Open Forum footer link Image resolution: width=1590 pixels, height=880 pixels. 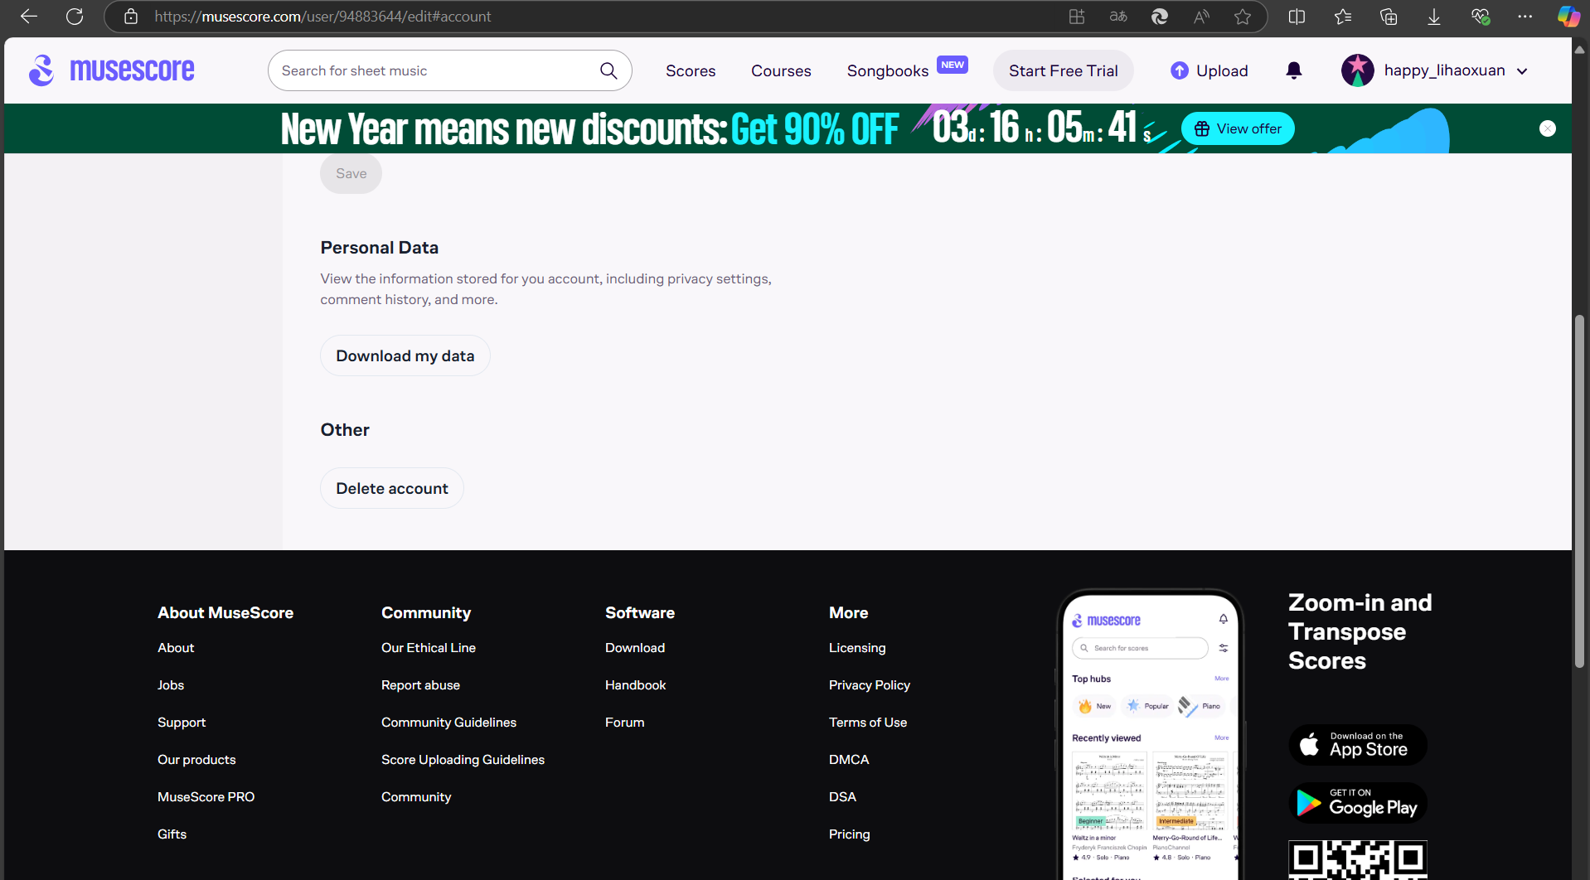625,723
